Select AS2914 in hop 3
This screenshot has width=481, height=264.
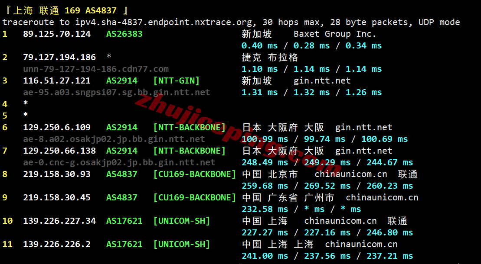point(122,80)
